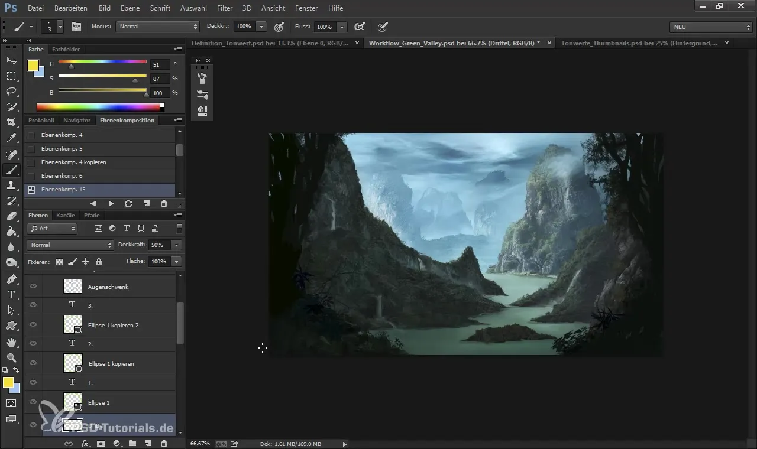Screen dimensions: 757x449
Task: Apply next layer comp arrow
Action: point(111,204)
